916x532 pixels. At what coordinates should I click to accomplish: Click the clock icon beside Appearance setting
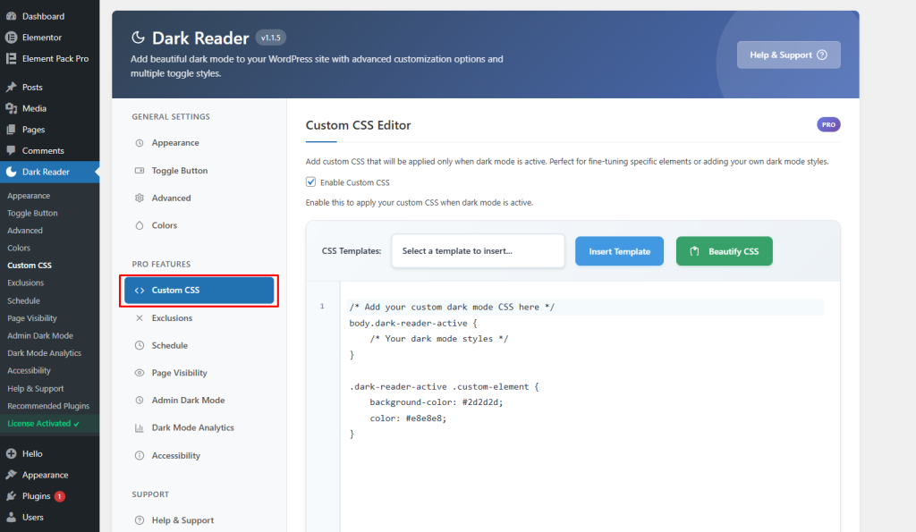(139, 143)
